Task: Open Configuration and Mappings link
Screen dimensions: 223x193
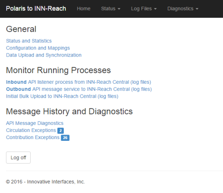Action: 38,48
